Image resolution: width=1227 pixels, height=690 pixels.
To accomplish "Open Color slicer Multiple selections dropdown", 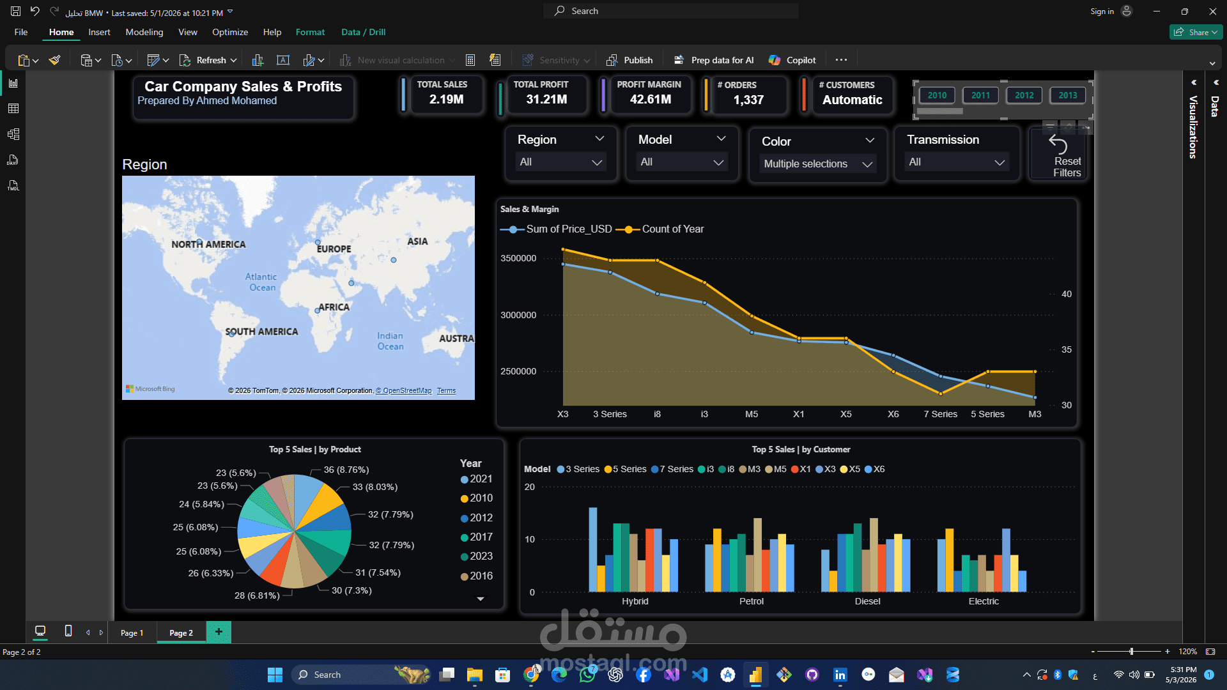I will [818, 164].
